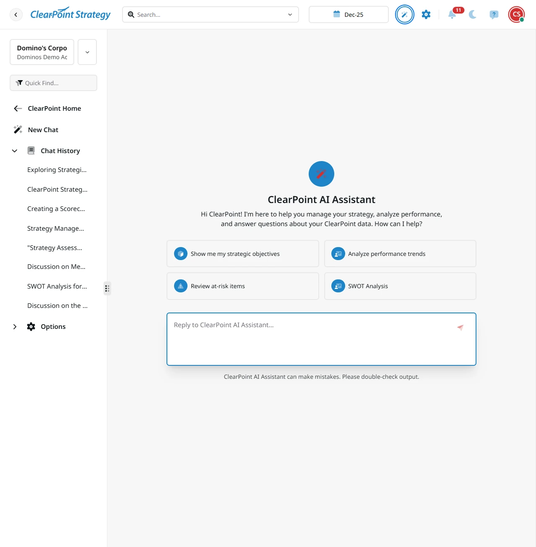This screenshot has height=547, width=536.
Task: Click into the Search field
Action: pyautogui.click(x=210, y=15)
